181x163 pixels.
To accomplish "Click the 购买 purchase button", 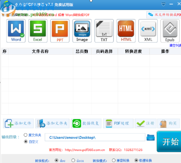I will click(169, 123).
